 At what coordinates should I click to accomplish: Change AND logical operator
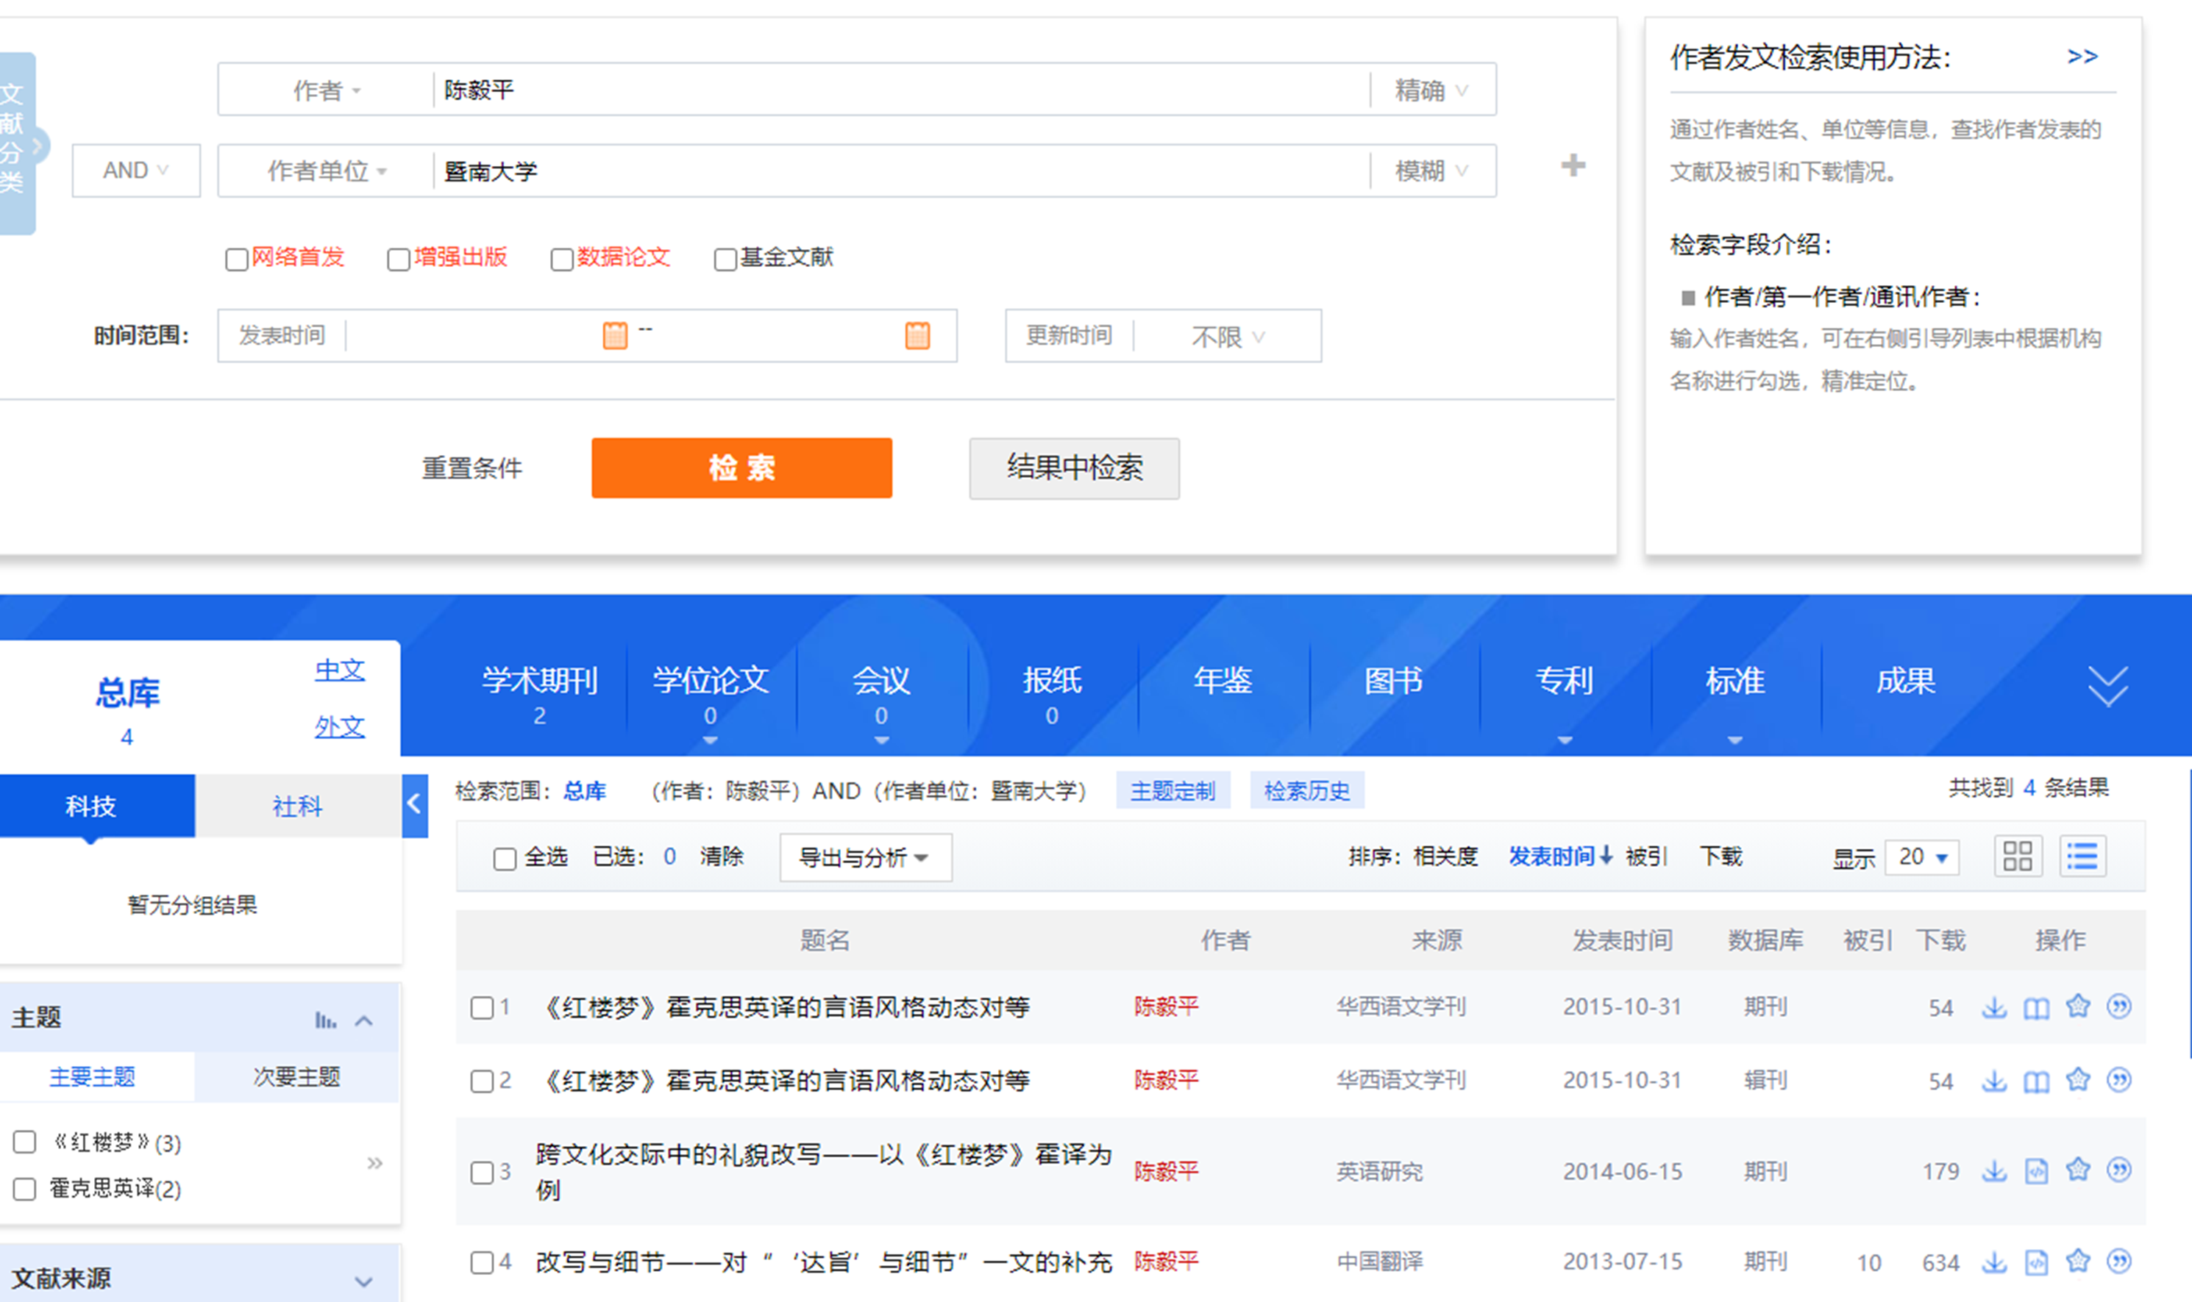136,171
